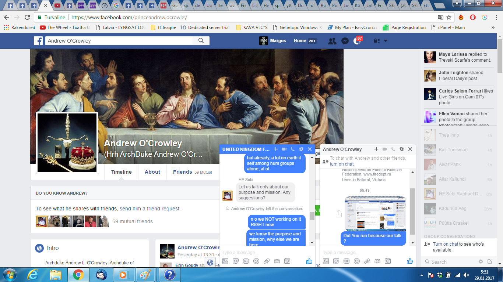Viewport: 503px width, 282px height.
Task: Open iPage Registration bookmark
Action: [x=404, y=28]
